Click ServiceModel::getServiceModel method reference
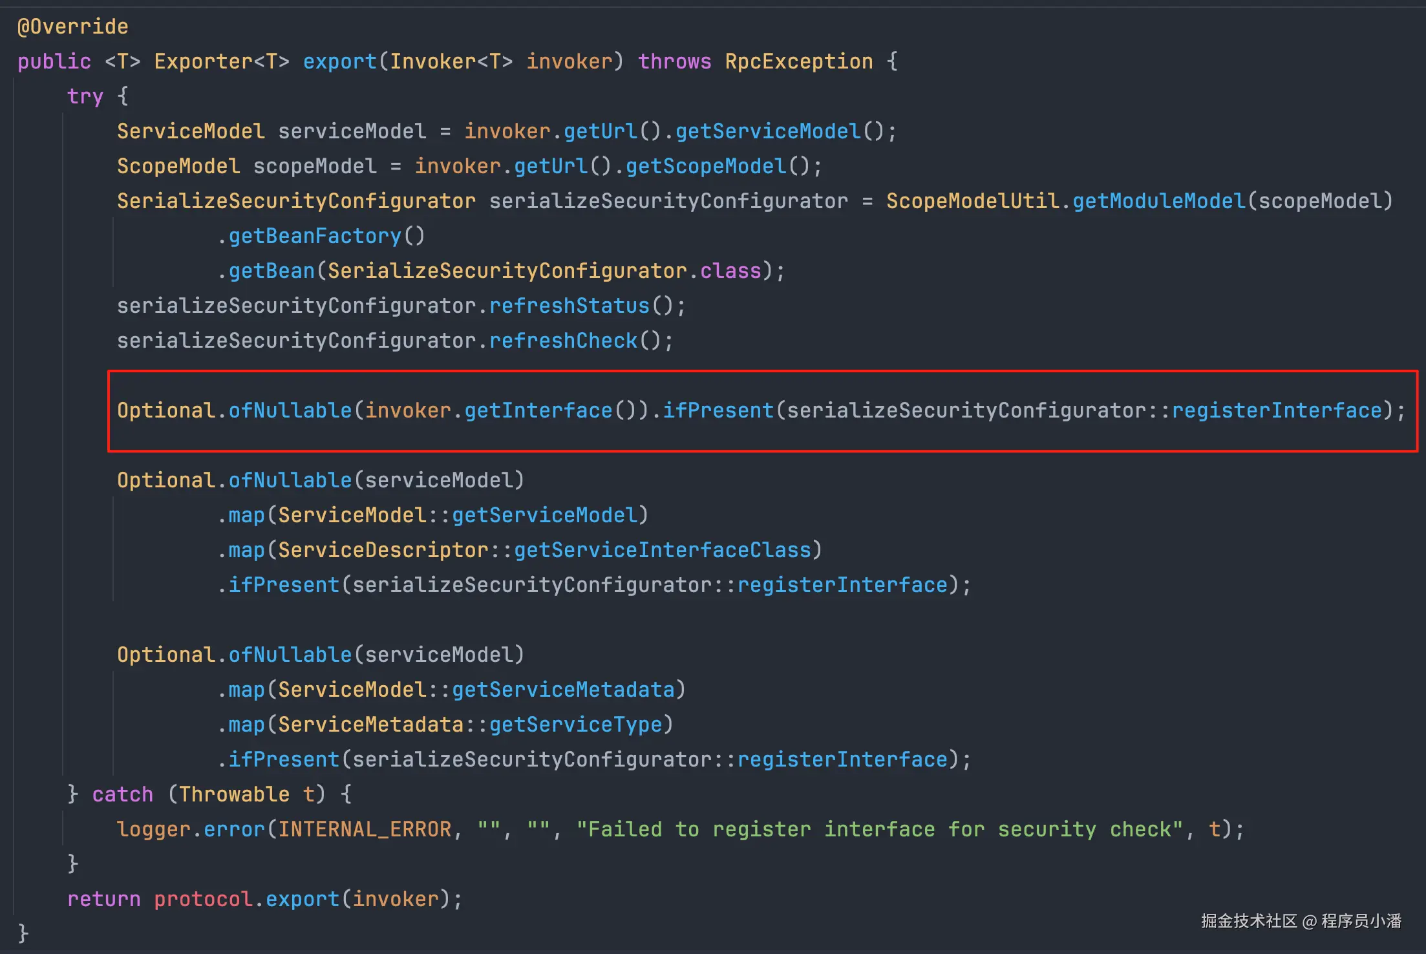Viewport: 1426px width, 954px height. [x=458, y=515]
